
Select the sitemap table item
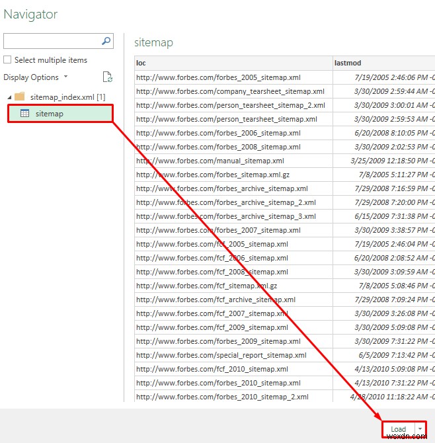(x=60, y=113)
